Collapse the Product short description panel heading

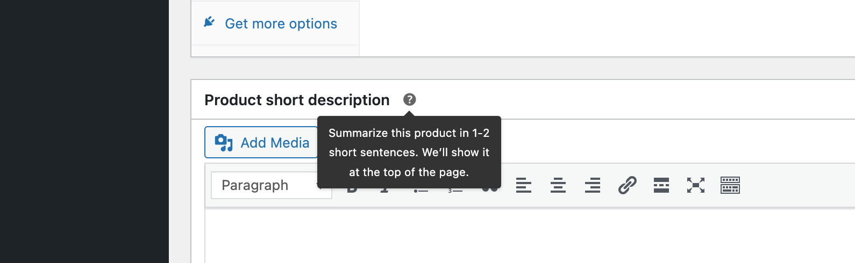pos(297,100)
